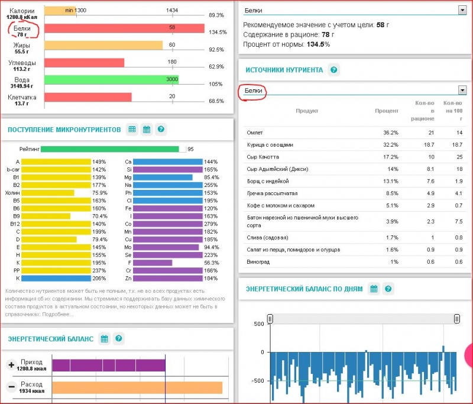Open the top Белки nutrient dropdown arrow
473x404 pixels.
pos(462,10)
